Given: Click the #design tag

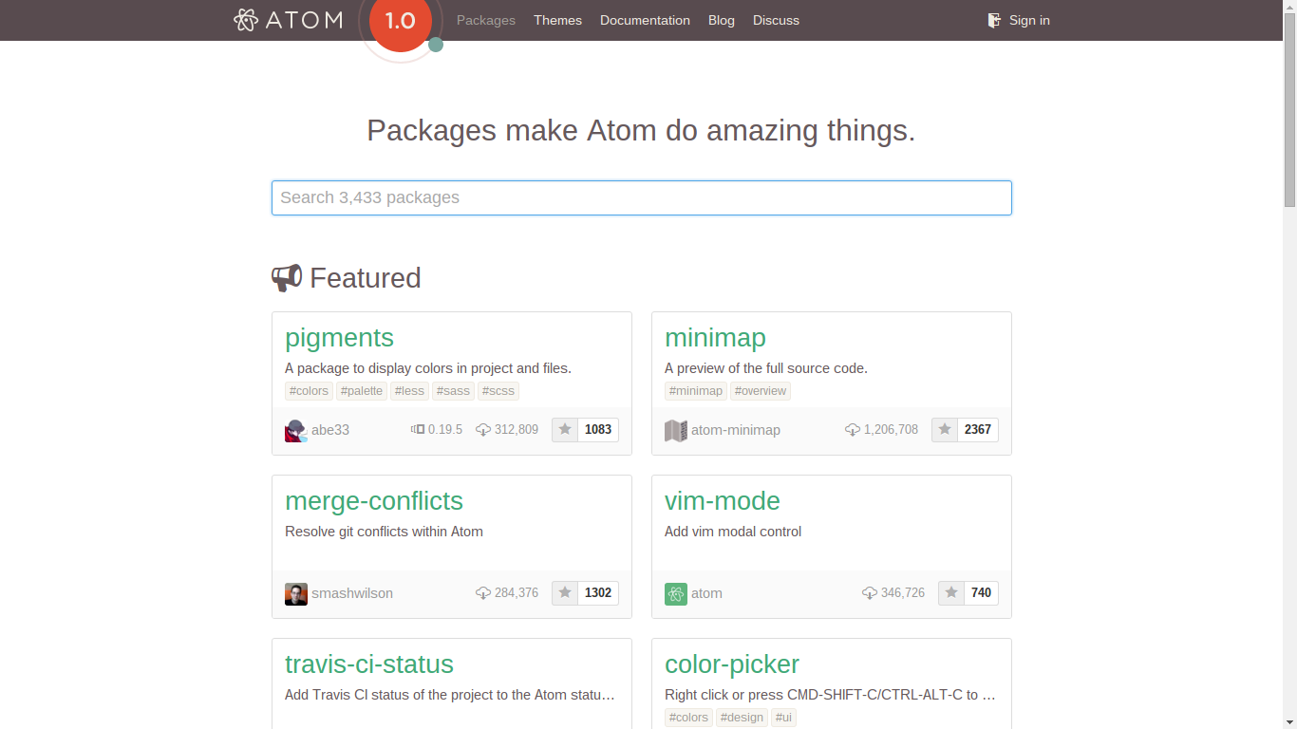Looking at the screenshot, I should 742,718.
